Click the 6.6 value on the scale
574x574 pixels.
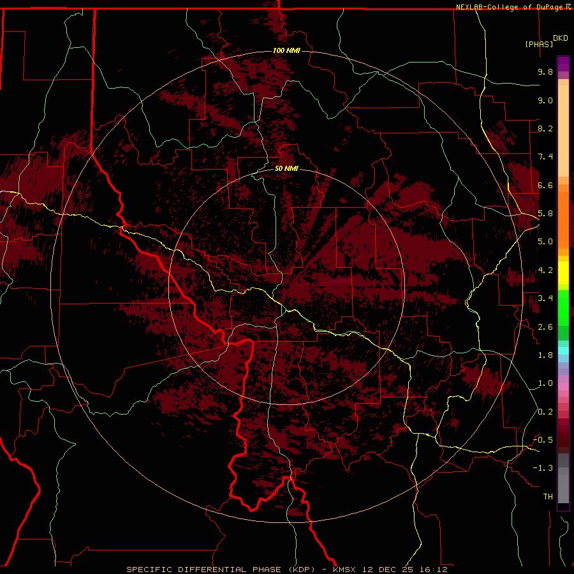click(545, 185)
